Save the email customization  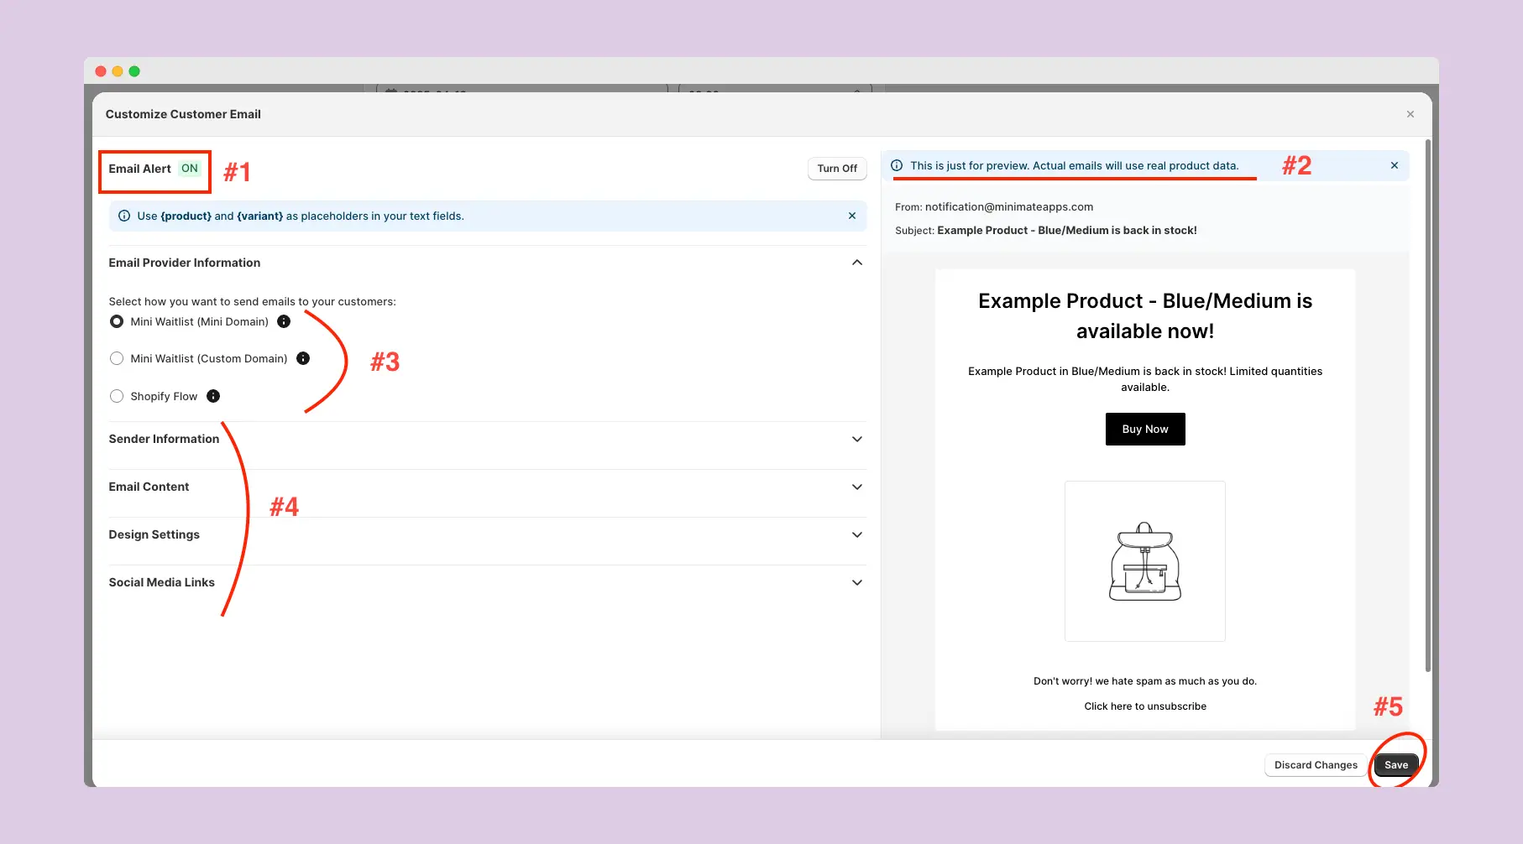pyautogui.click(x=1395, y=765)
